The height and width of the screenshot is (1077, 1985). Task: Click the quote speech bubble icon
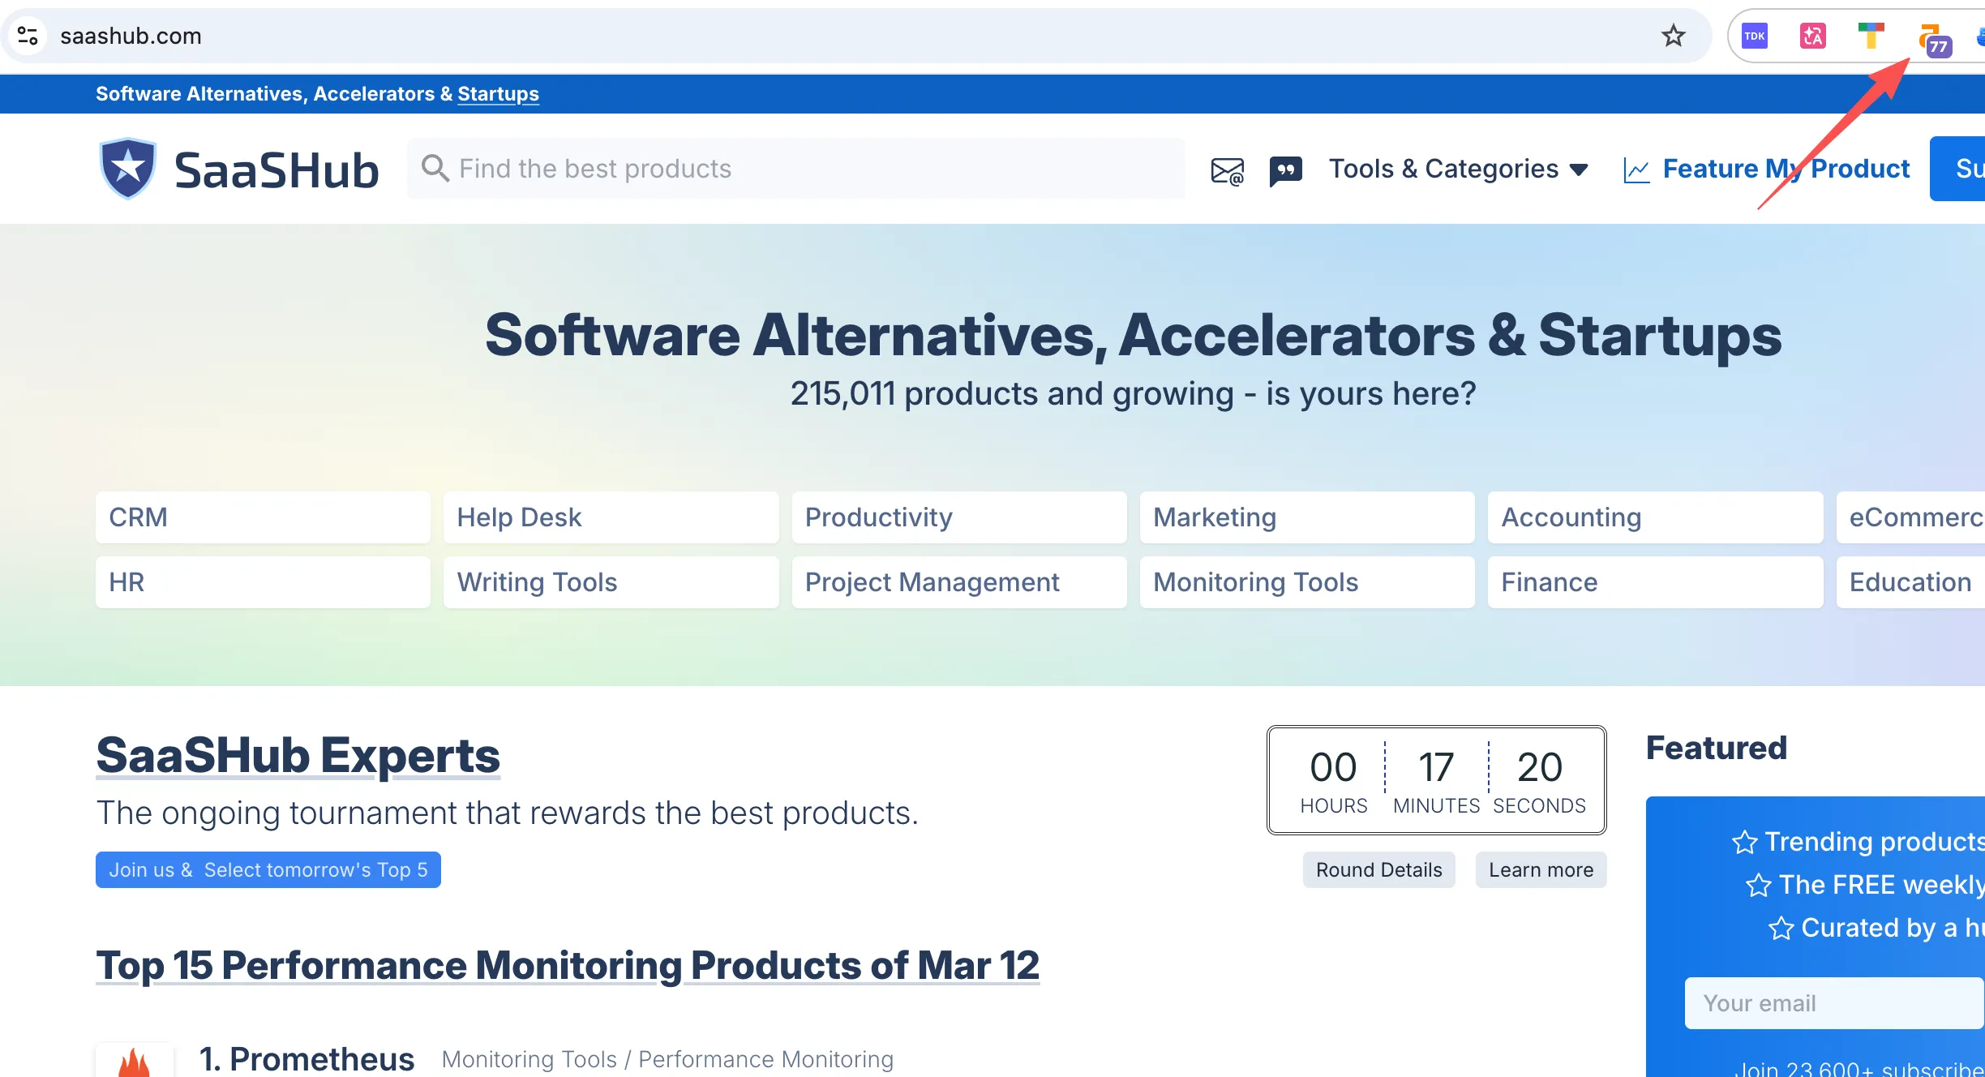point(1285,170)
